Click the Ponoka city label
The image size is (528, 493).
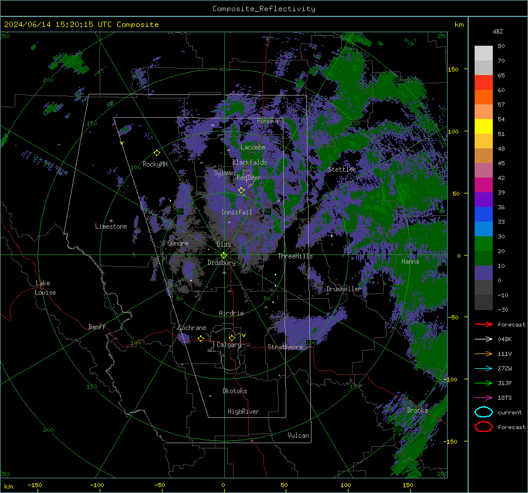268,121
